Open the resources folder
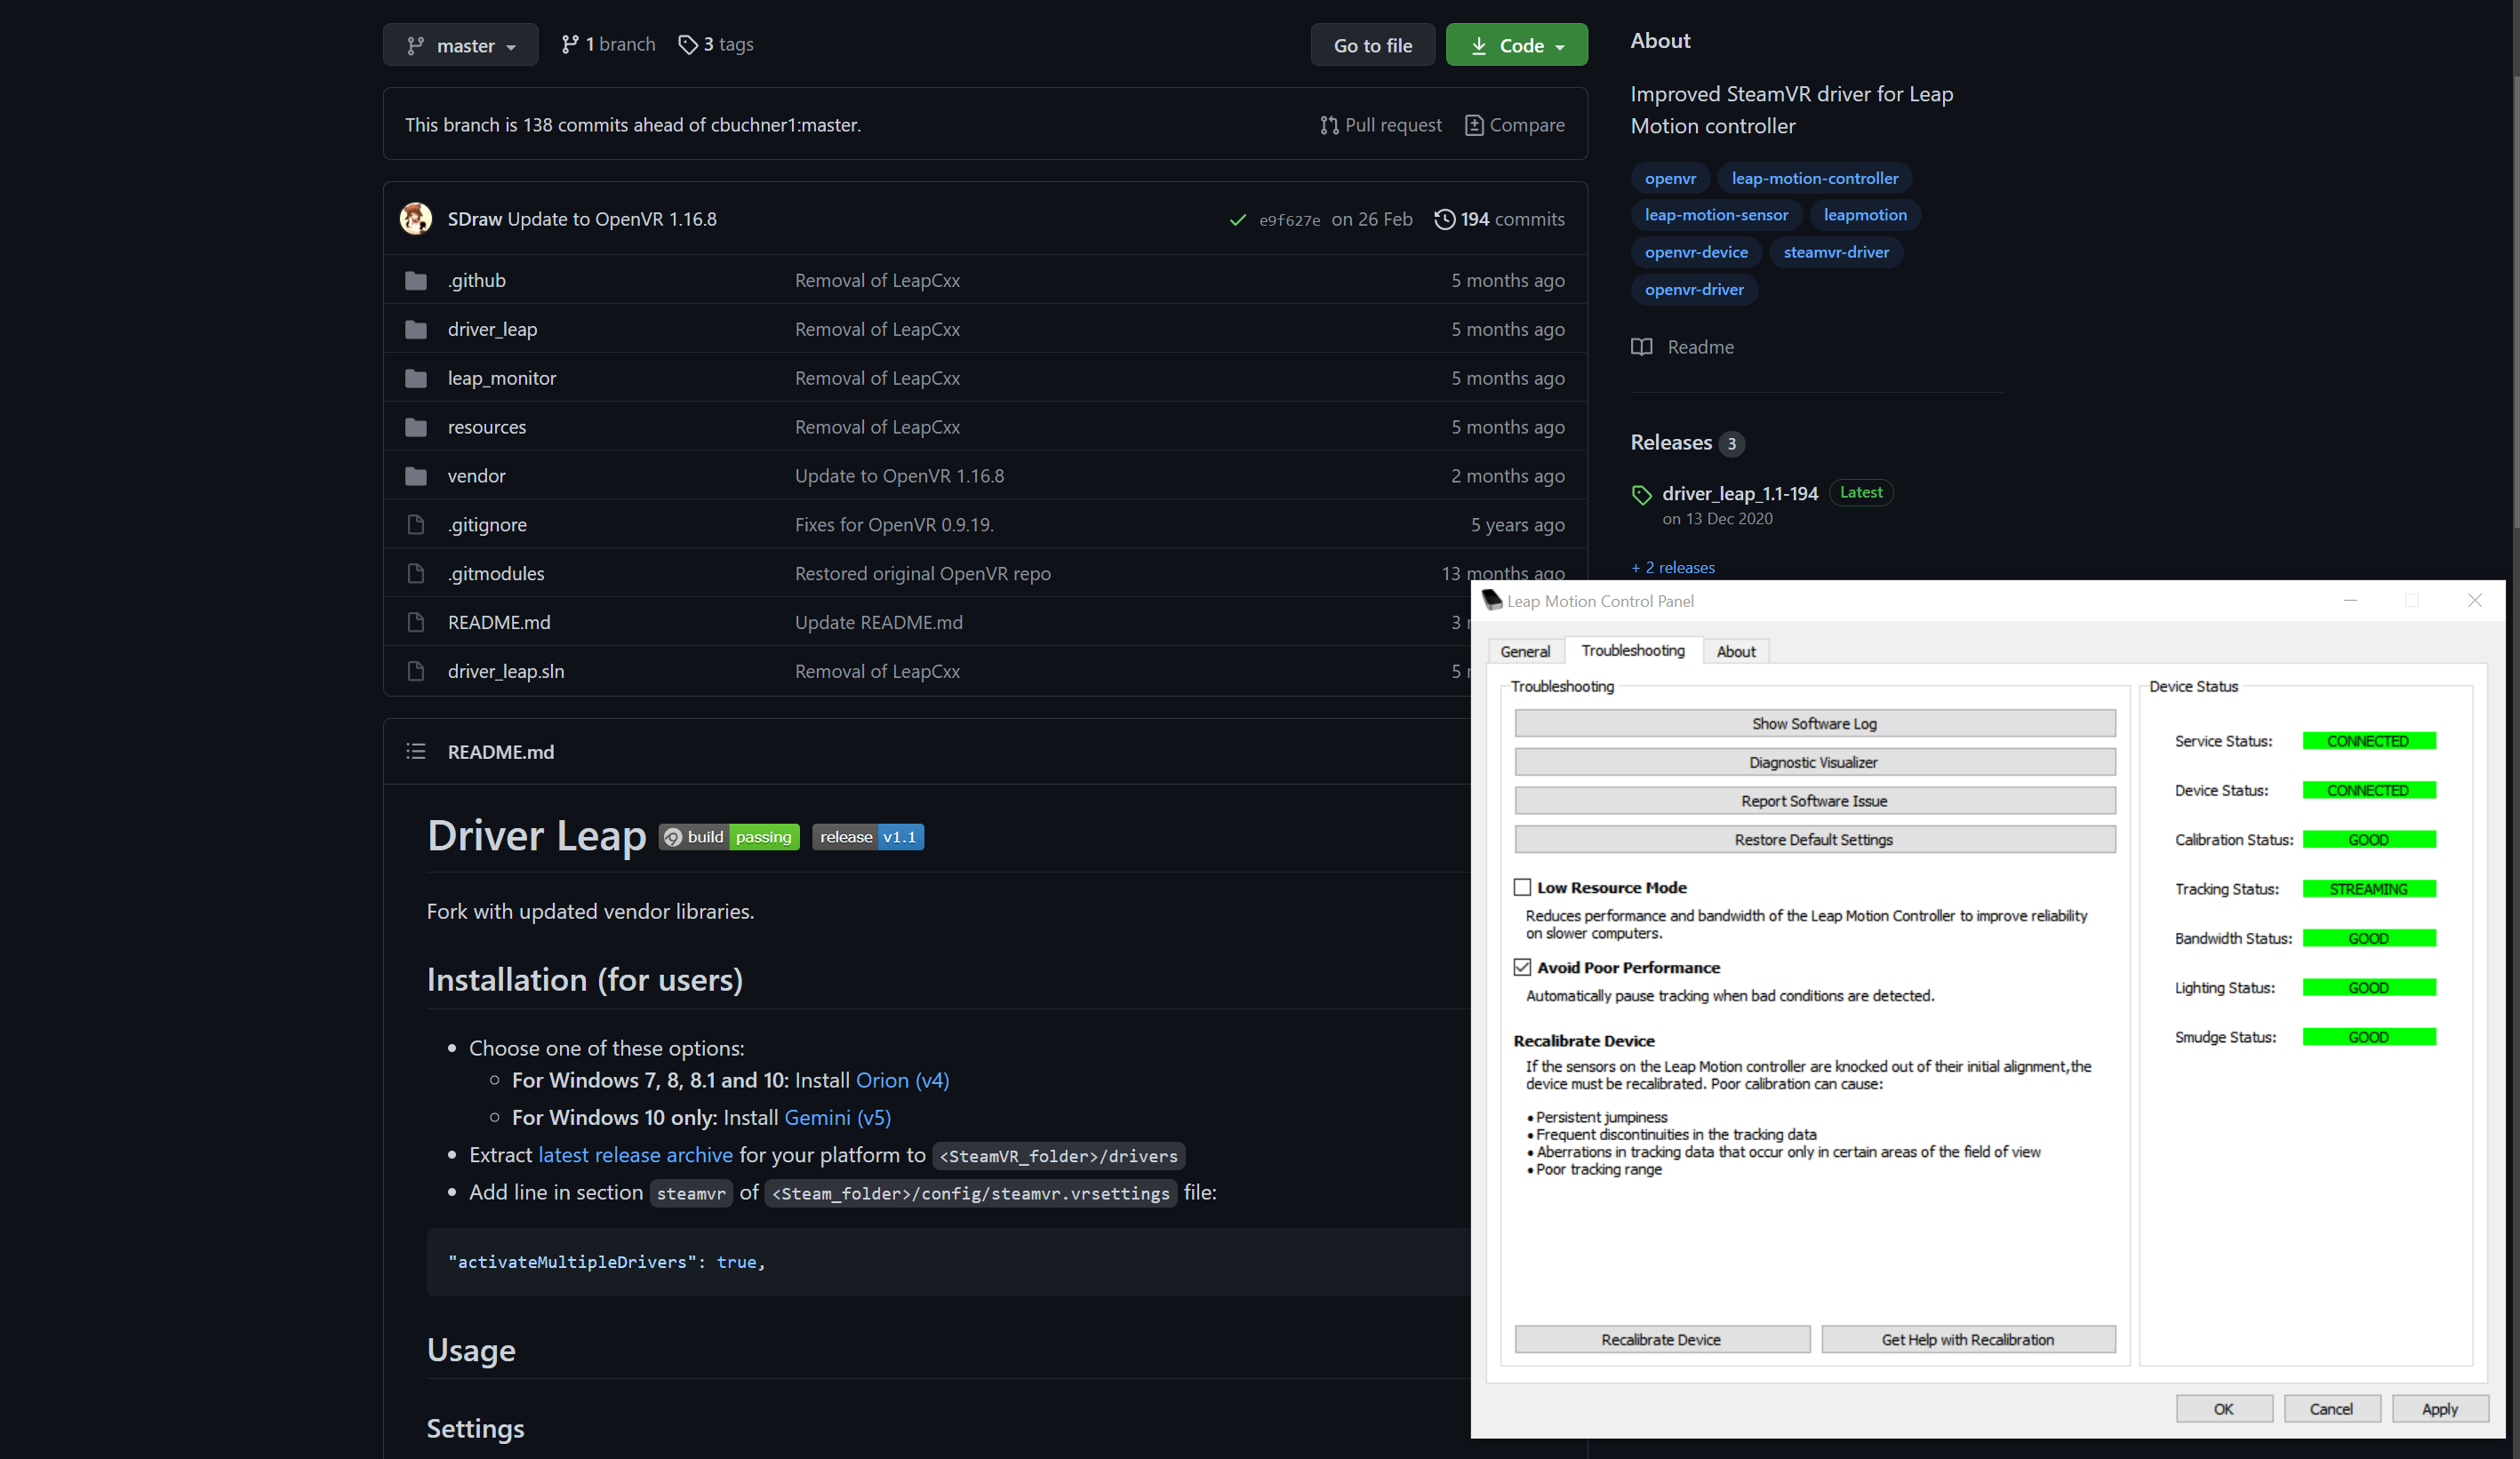 [x=486, y=427]
